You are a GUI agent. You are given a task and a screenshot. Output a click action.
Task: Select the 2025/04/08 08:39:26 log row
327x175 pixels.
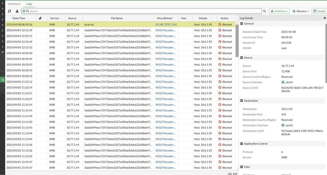(121, 25)
